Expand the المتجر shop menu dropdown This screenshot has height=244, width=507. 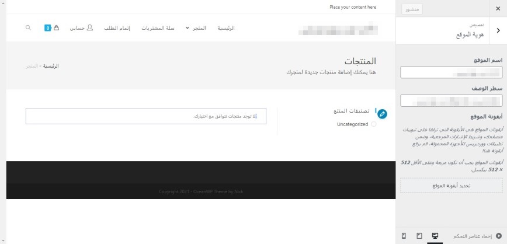(x=196, y=28)
